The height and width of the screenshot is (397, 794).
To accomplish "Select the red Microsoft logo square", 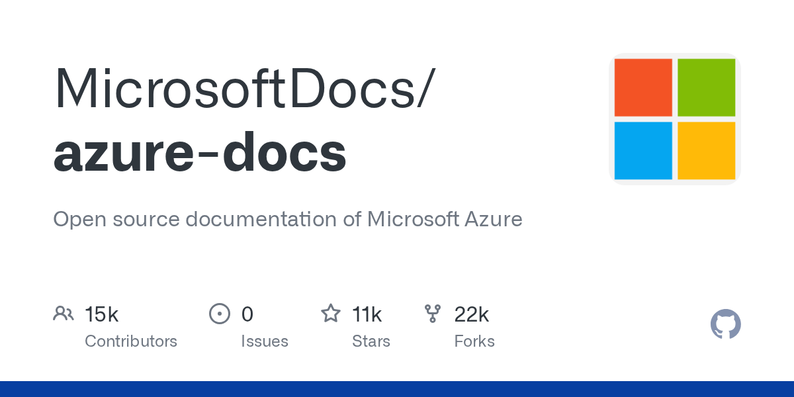I will (643, 87).
